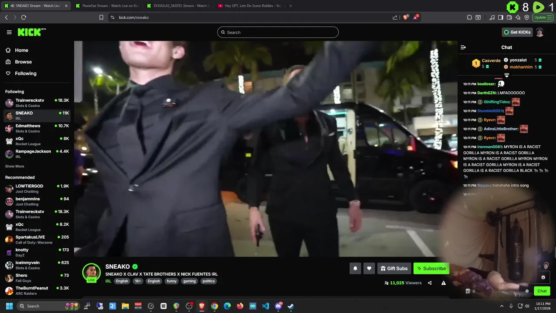Toggle the browser sidebar panel
Screen dimensions: 556x313
(500, 17)
